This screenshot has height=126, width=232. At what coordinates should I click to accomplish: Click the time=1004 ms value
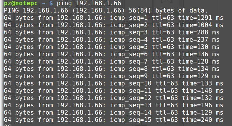(201, 25)
